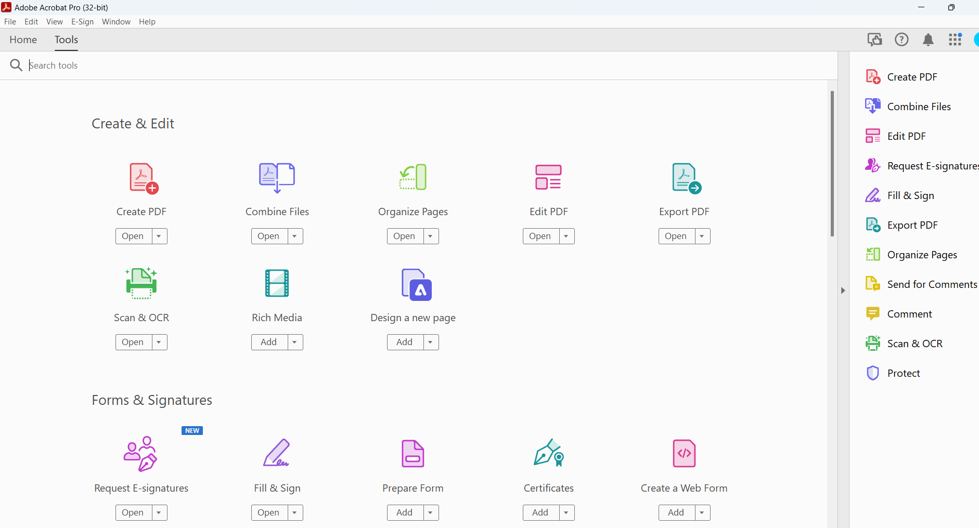Click the Organize Pages icon in main grid
The image size is (979, 528).
[x=413, y=177]
